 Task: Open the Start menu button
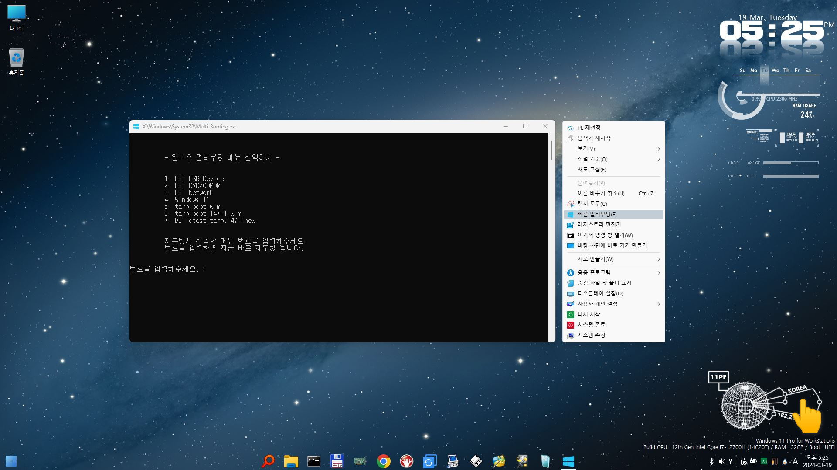11,461
